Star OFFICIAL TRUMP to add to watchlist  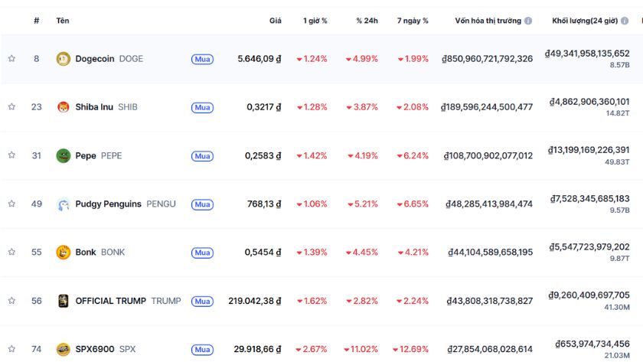12,301
